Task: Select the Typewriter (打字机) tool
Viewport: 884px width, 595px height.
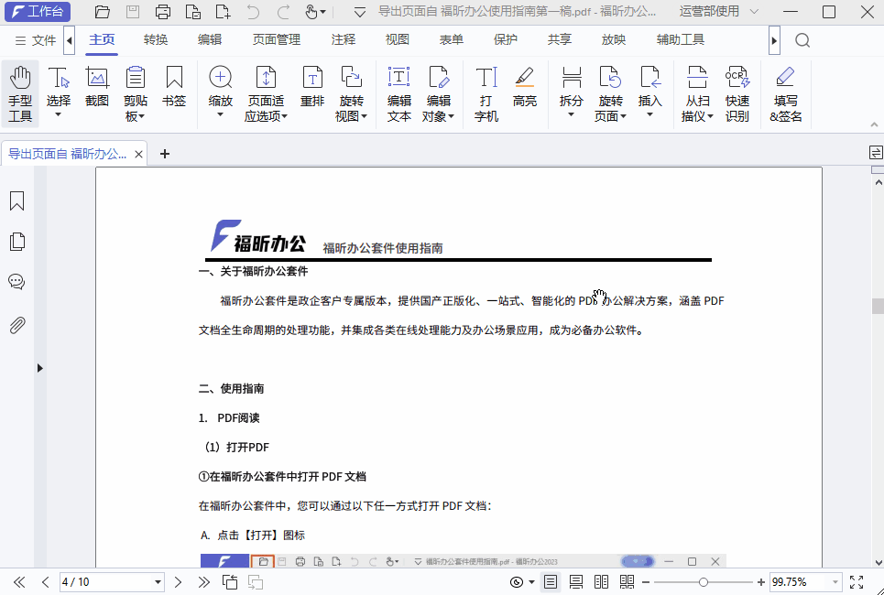Action: tap(486, 93)
